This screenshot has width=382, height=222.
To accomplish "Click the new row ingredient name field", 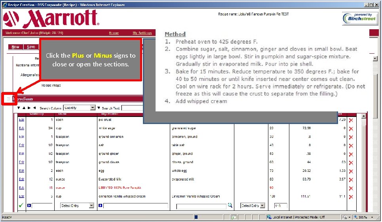I will click(136, 206).
